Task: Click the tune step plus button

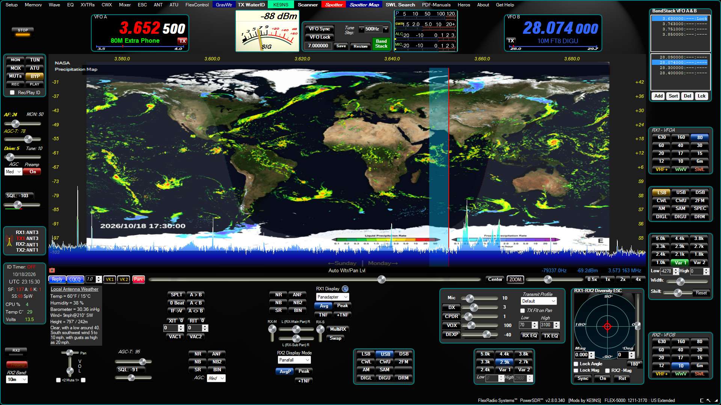Action: point(386,29)
